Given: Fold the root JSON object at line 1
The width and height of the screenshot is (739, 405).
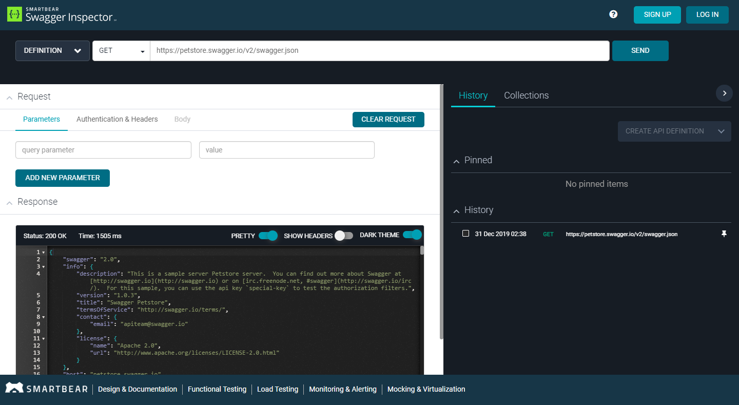Looking at the screenshot, I should coord(44,253).
